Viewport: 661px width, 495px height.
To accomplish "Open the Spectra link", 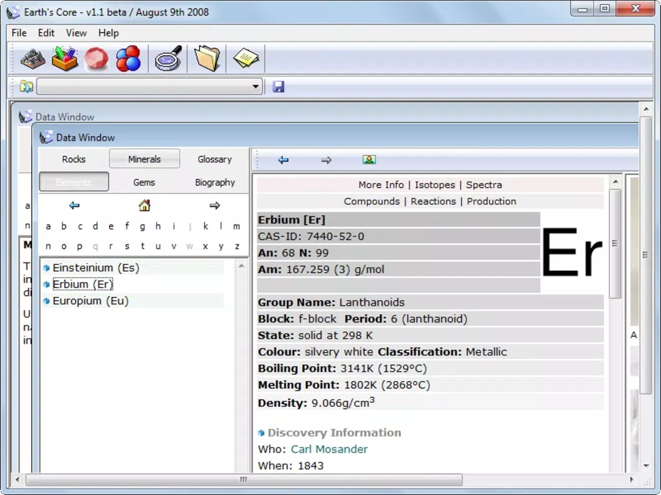I will [x=484, y=185].
